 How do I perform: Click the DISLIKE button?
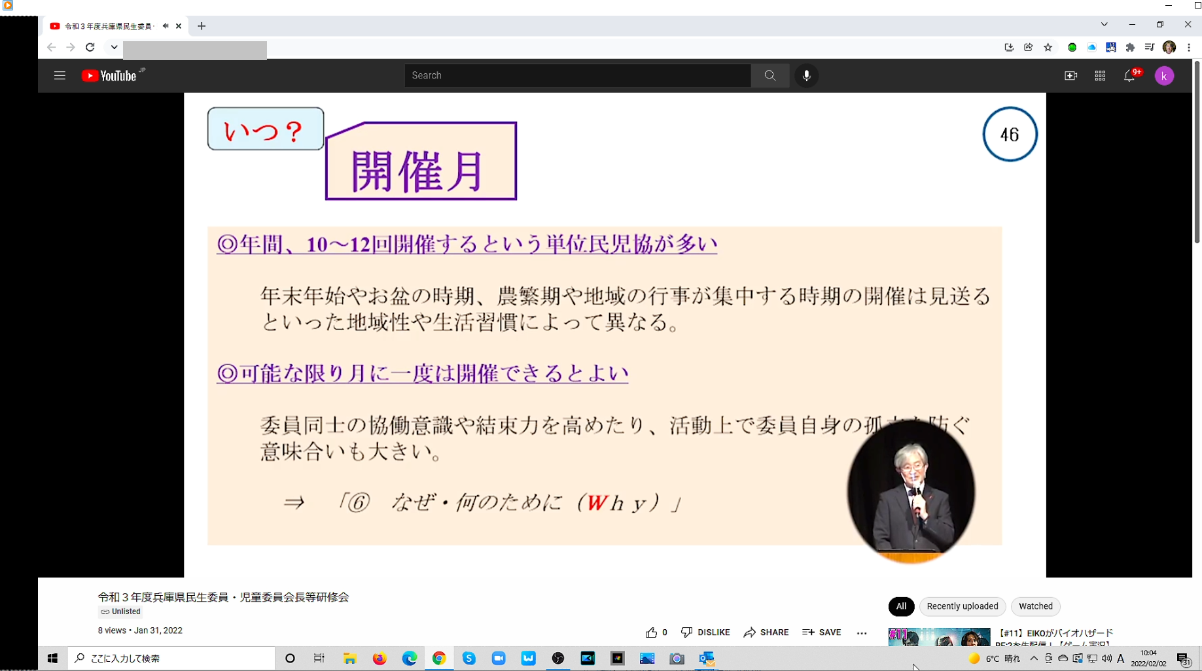click(705, 632)
